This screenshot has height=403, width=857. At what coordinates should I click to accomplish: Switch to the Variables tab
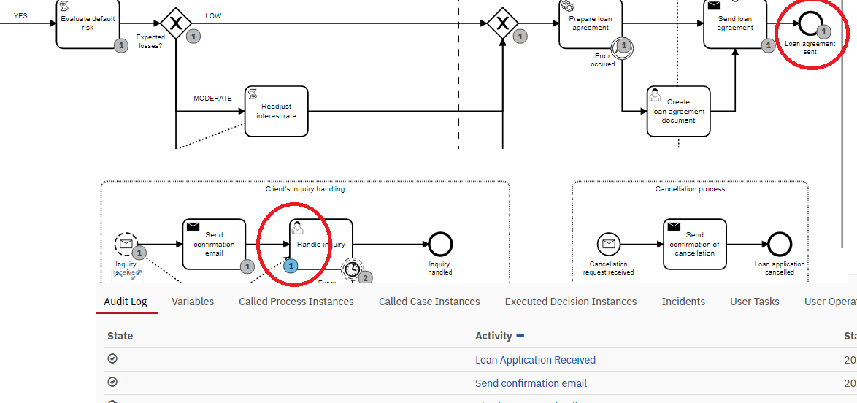(x=193, y=302)
